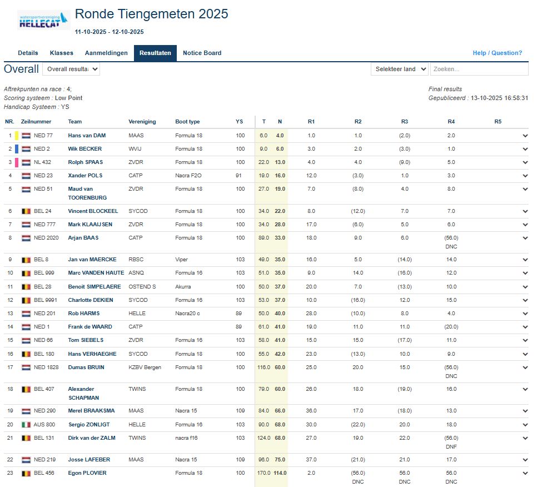The width and height of the screenshot is (542, 487).
Task: Open Wik BECKER team link
Action: (x=86, y=149)
